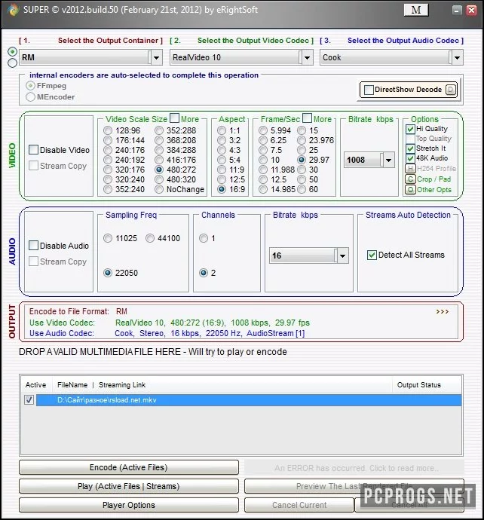Open H264 Profile via H icon
The image size is (484, 520).
tap(410, 169)
